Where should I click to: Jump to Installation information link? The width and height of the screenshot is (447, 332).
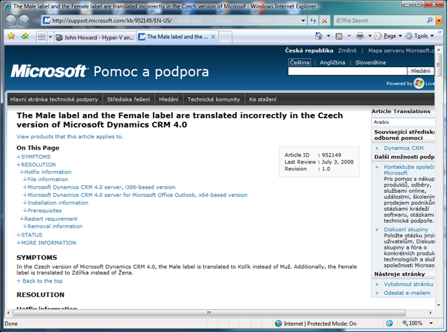click(x=58, y=203)
